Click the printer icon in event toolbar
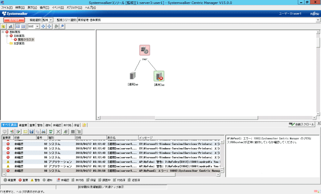The height and width of the screenshot is (194, 321). [44, 132]
